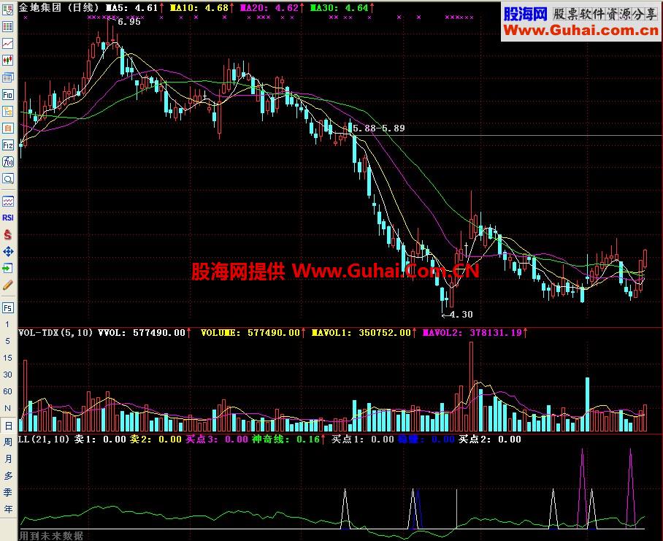Select the 5-minute period
Screen dimensions: 663x541
tap(7, 341)
